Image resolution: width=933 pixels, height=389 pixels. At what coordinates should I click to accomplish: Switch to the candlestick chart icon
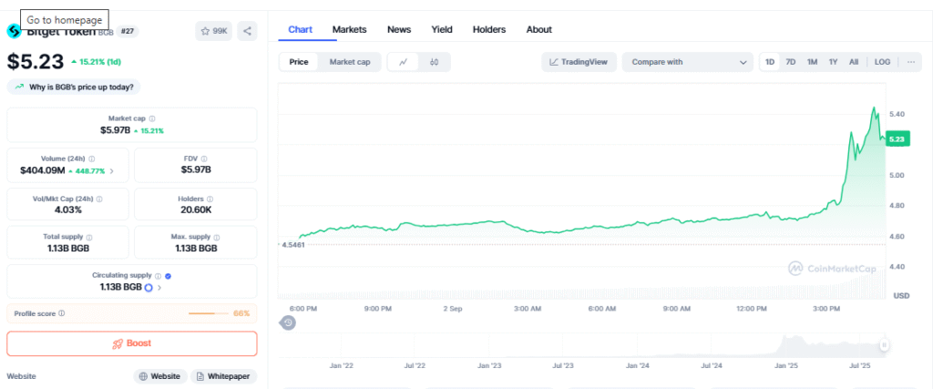coord(435,62)
